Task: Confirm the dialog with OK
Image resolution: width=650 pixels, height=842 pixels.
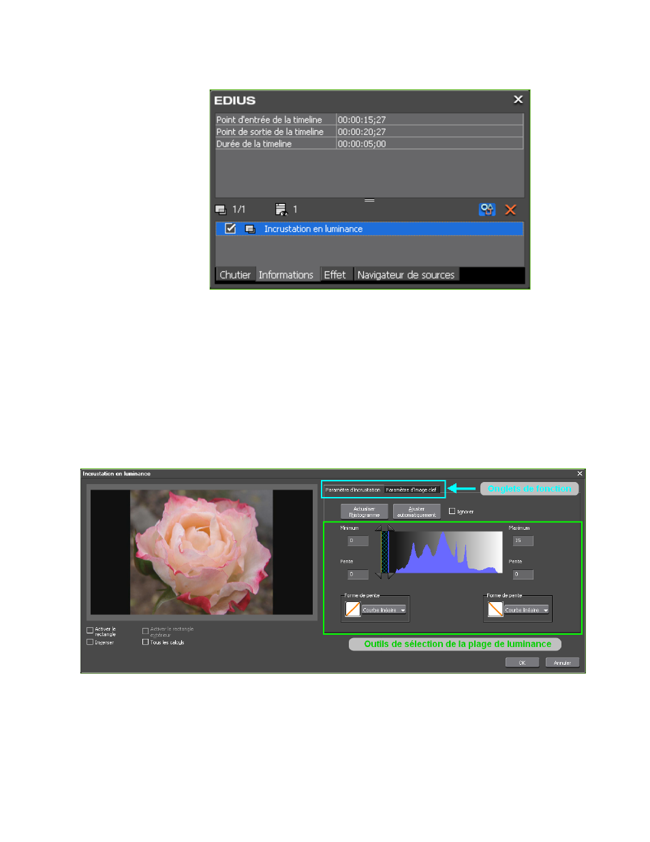Action: (x=522, y=663)
